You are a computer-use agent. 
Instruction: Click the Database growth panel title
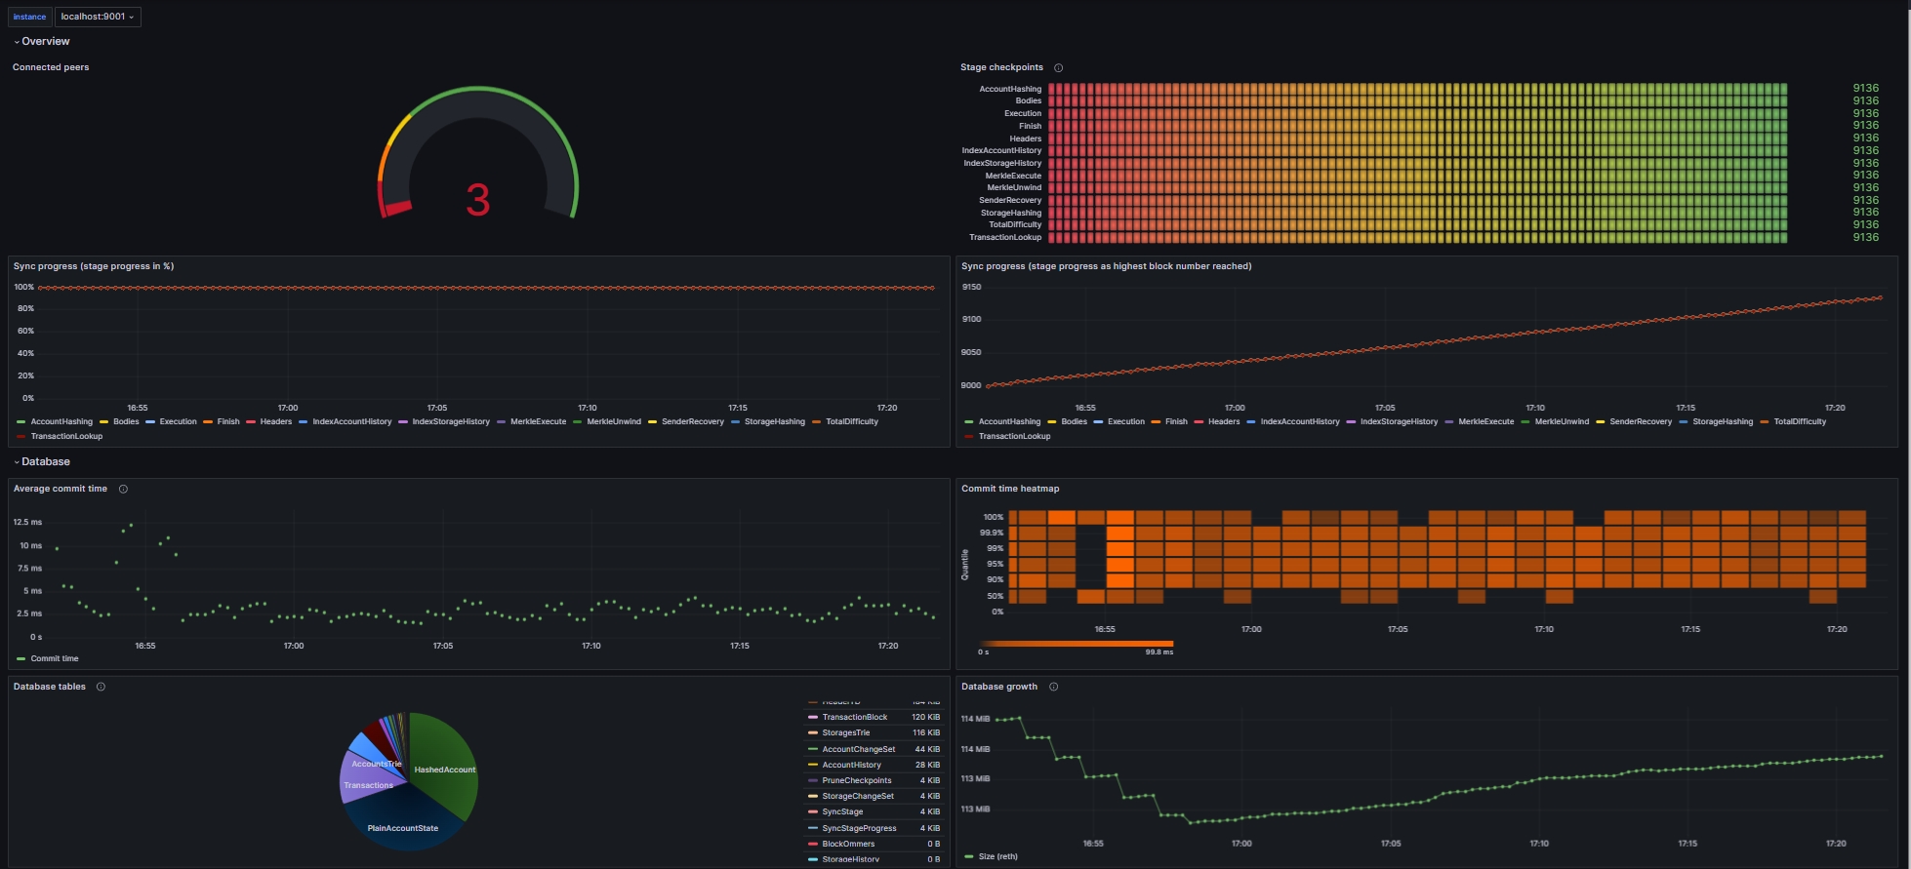(x=998, y=687)
